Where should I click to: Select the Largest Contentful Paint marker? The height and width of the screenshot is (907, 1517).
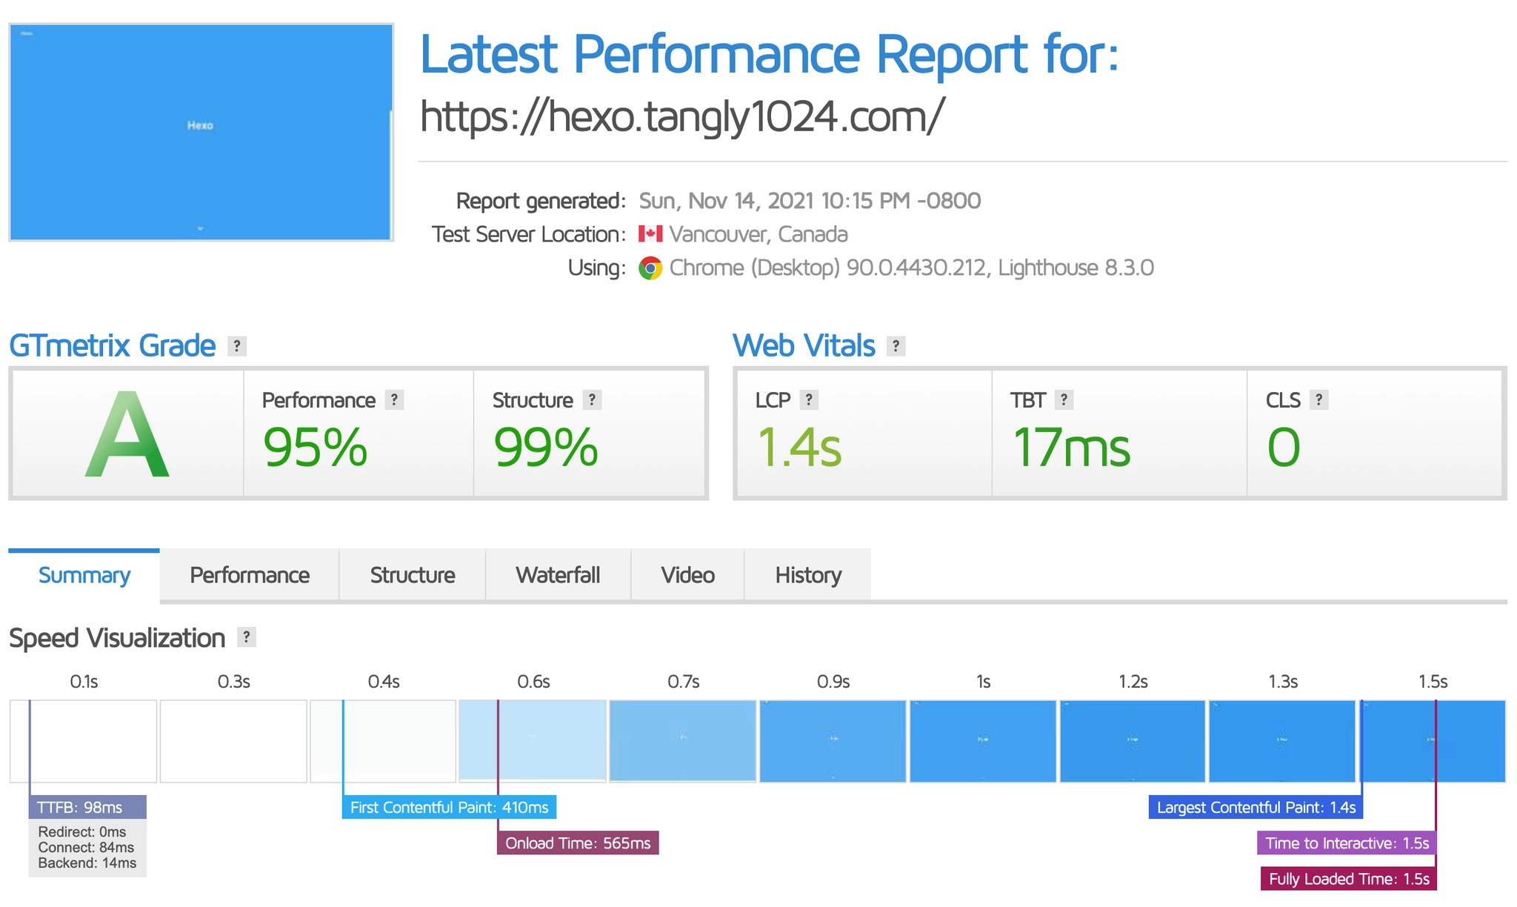click(1256, 807)
